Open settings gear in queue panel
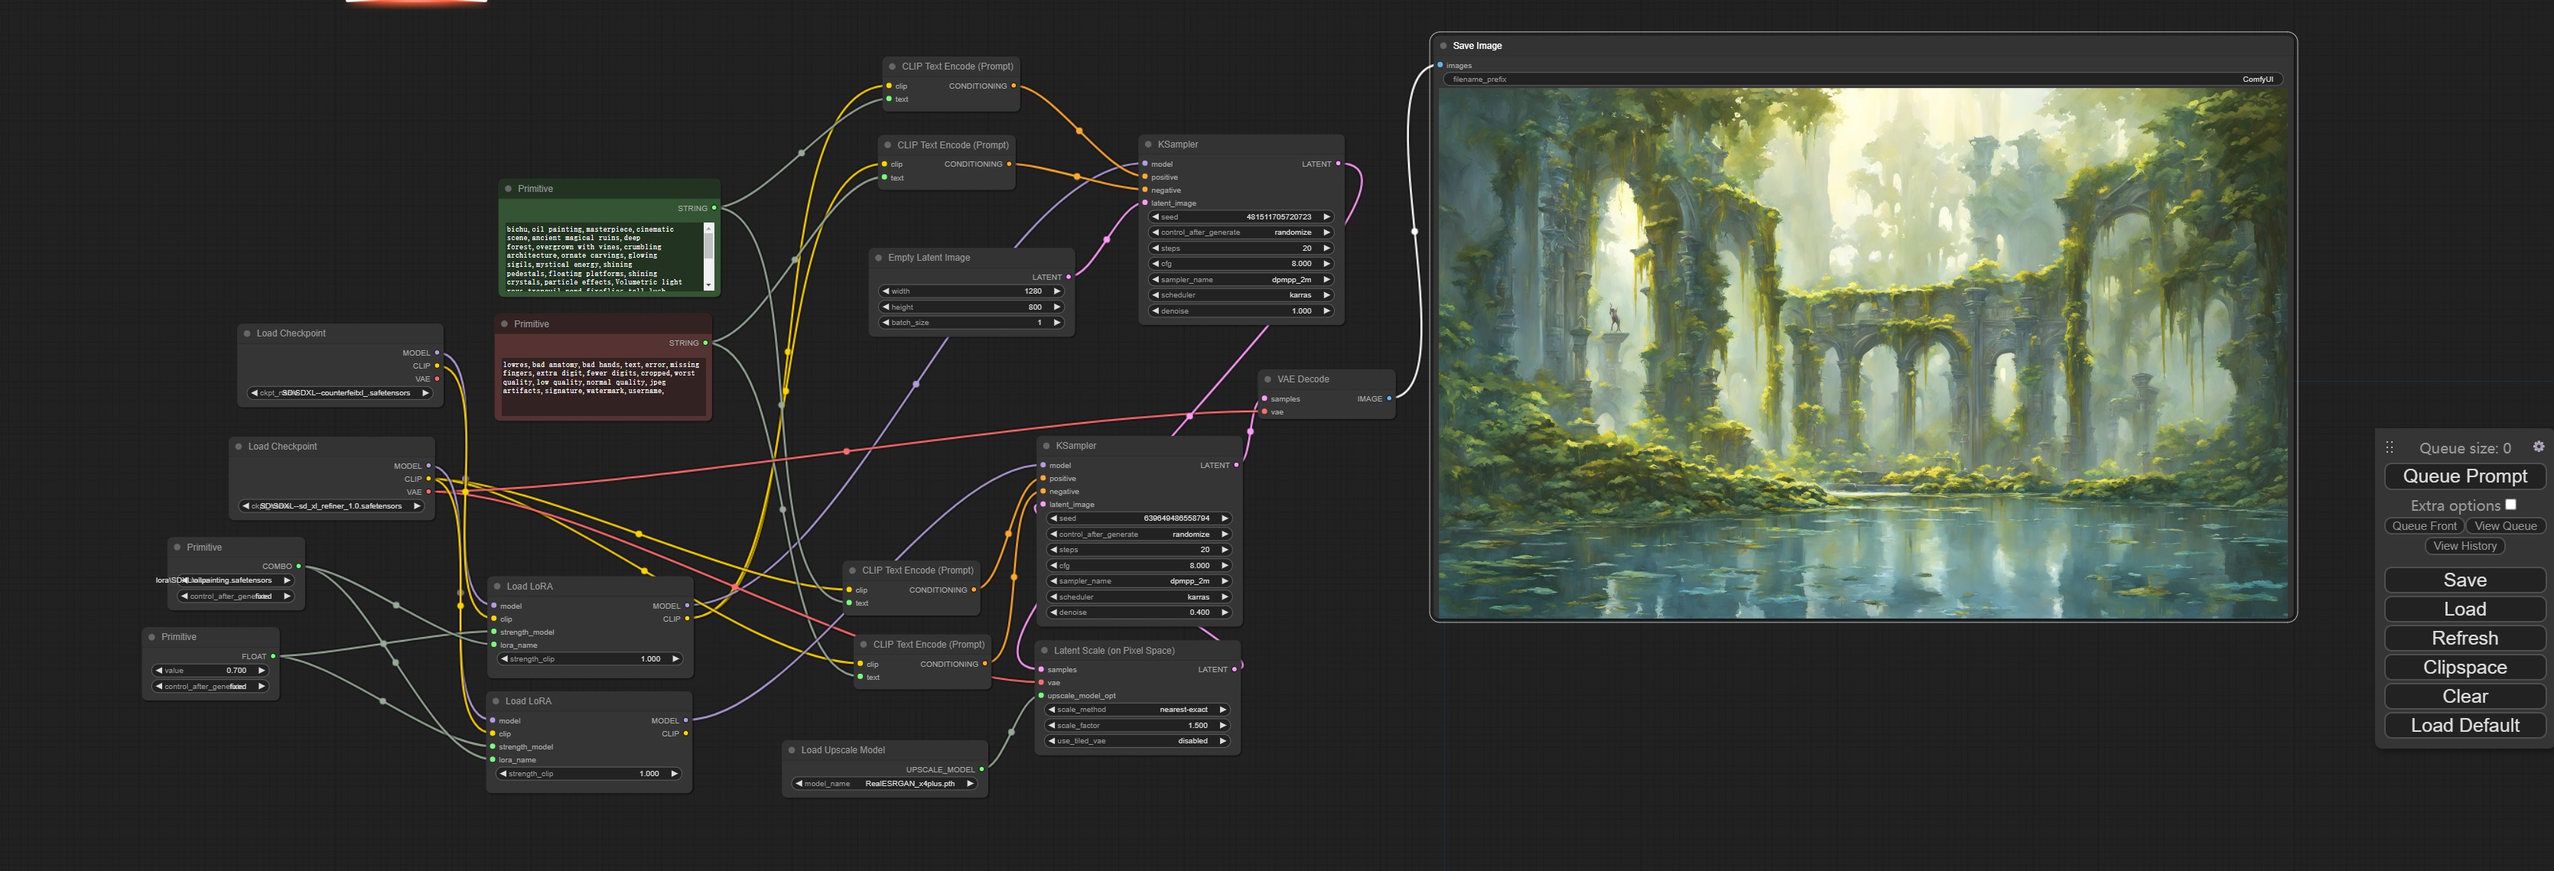 tap(2538, 447)
